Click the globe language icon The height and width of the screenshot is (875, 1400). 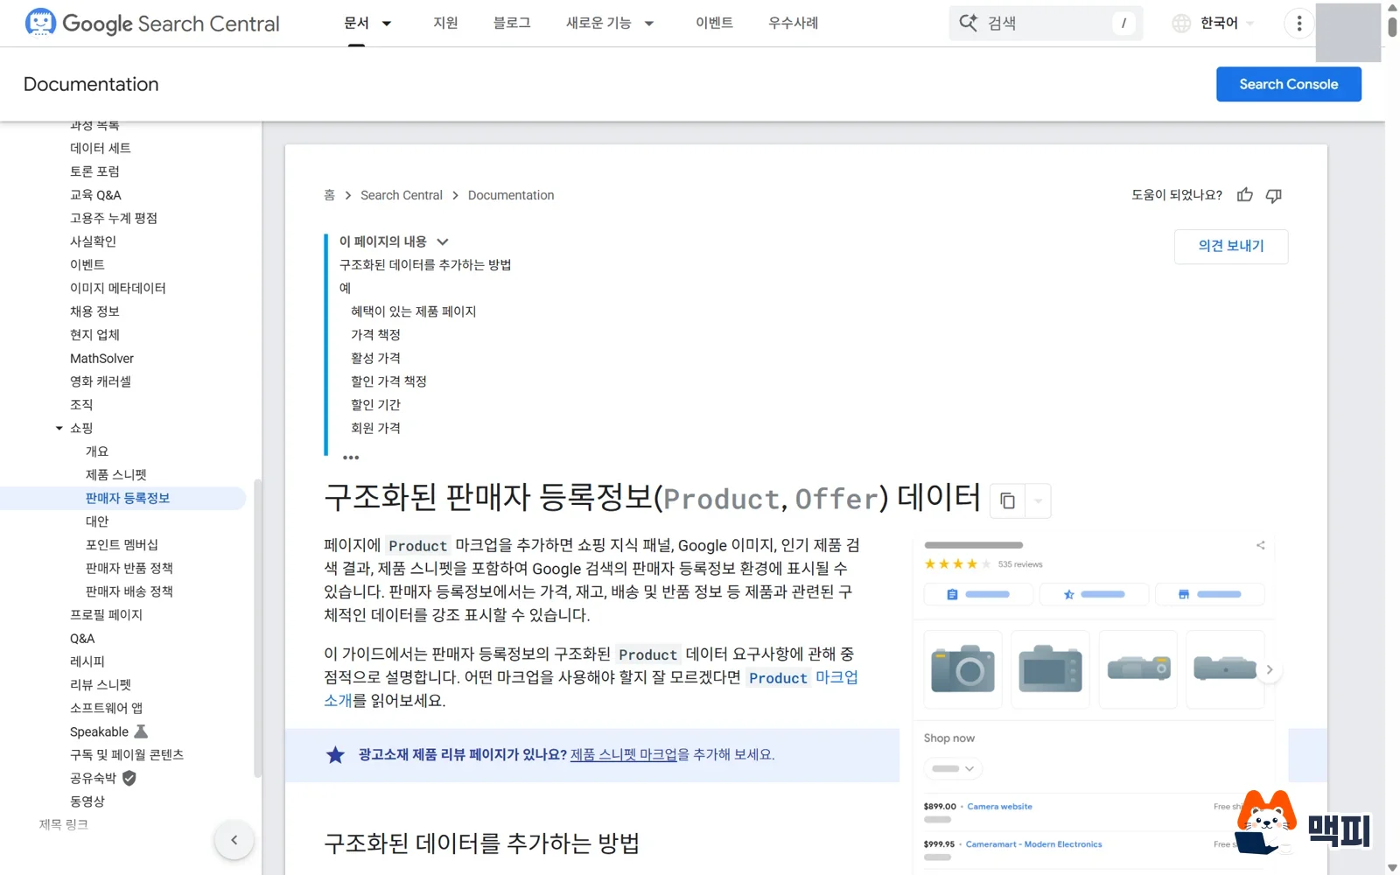1181,24
